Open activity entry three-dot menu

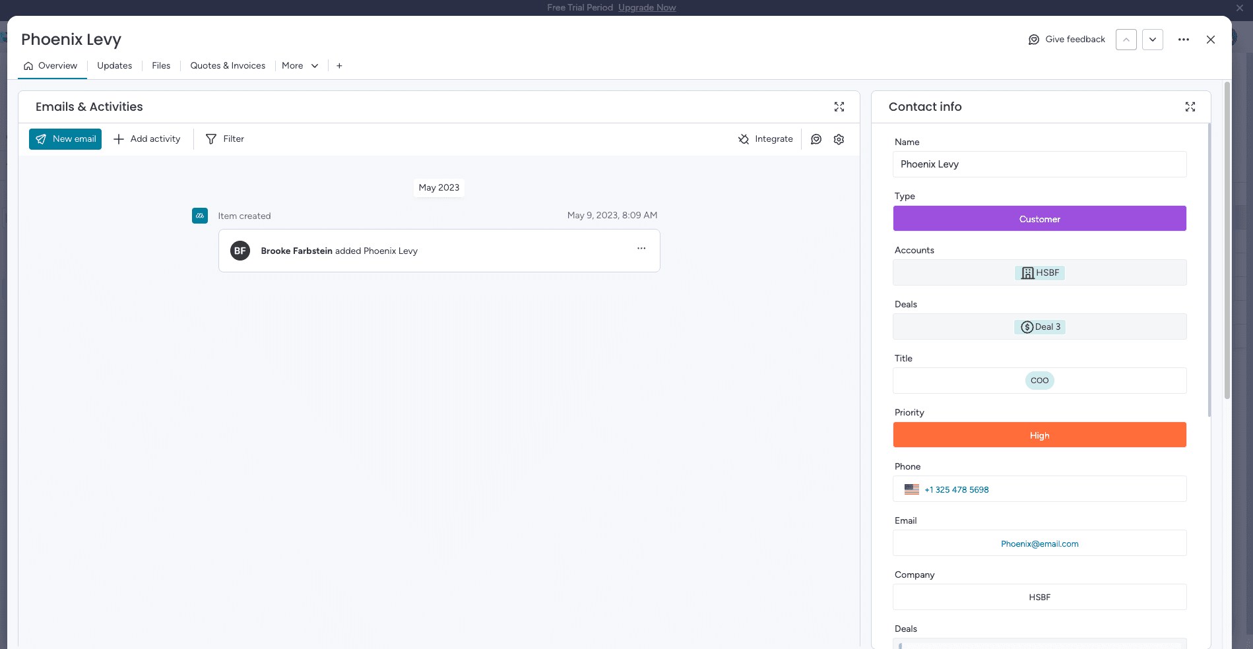click(x=641, y=249)
